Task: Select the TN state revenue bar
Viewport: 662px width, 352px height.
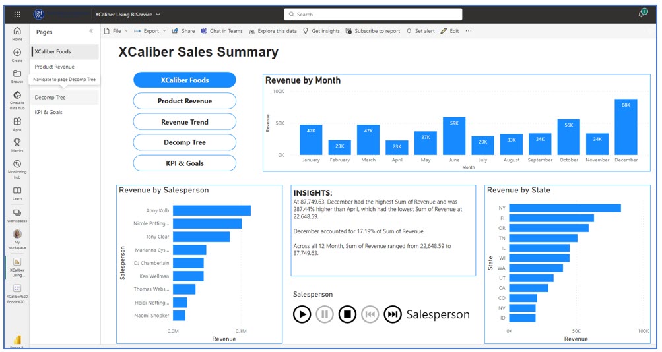Action: pyautogui.click(x=543, y=238)
